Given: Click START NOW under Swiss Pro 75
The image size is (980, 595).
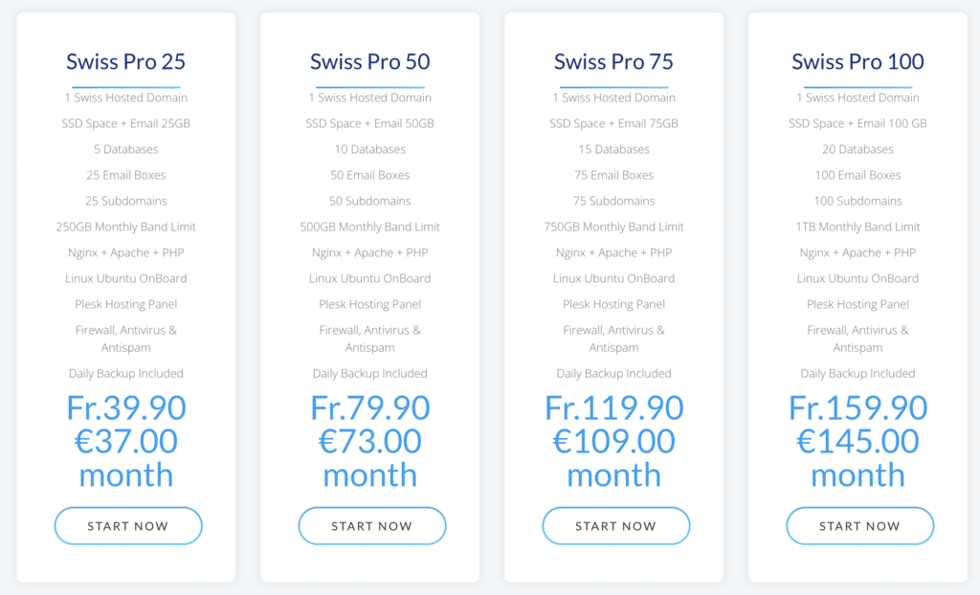Looking at the screenshot, I should coord(615,525).
